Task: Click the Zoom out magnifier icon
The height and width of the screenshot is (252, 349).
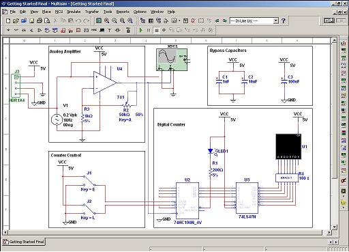Action: tap(115, 21)
